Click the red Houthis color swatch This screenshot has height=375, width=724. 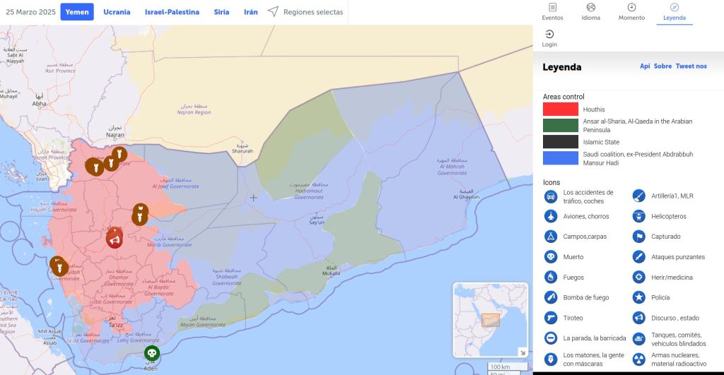[560, 109]
